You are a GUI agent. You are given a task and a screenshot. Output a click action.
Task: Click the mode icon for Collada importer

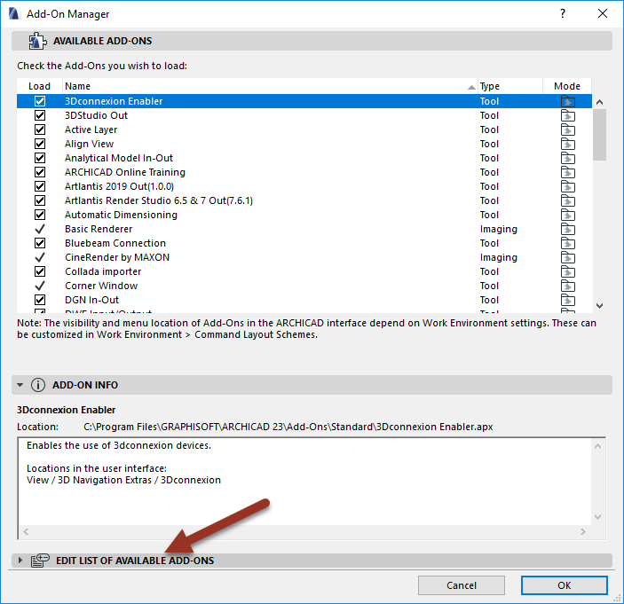pos(568,272)
